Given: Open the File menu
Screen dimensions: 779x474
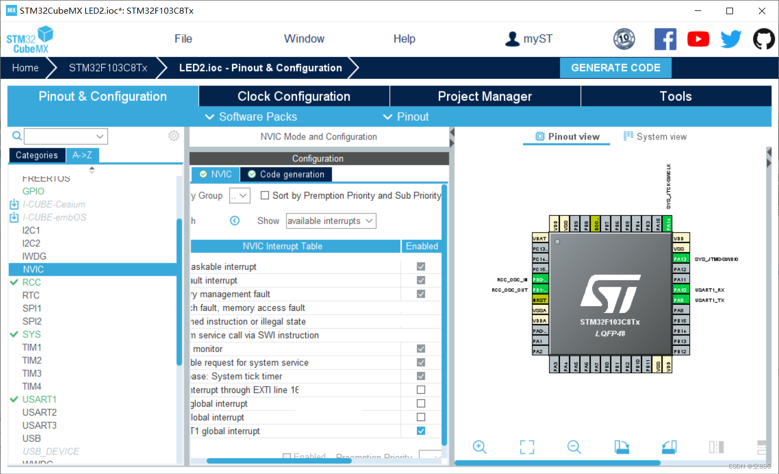Looking at the screenshot, I should click(183, 39).
